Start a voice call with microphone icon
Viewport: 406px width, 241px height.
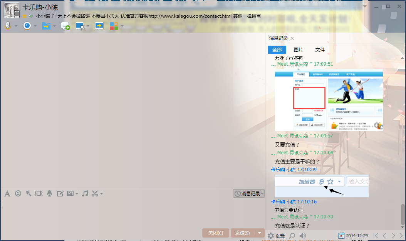(7, 26)
